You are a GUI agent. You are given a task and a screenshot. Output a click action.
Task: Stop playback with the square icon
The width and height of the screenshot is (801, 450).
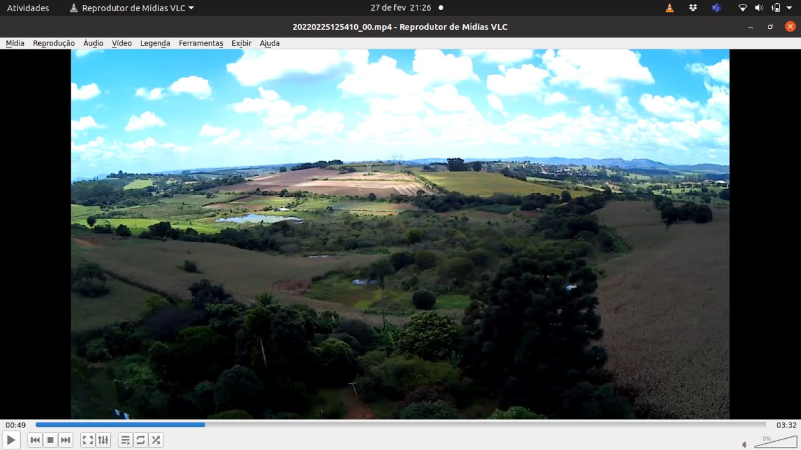[51, 440]
